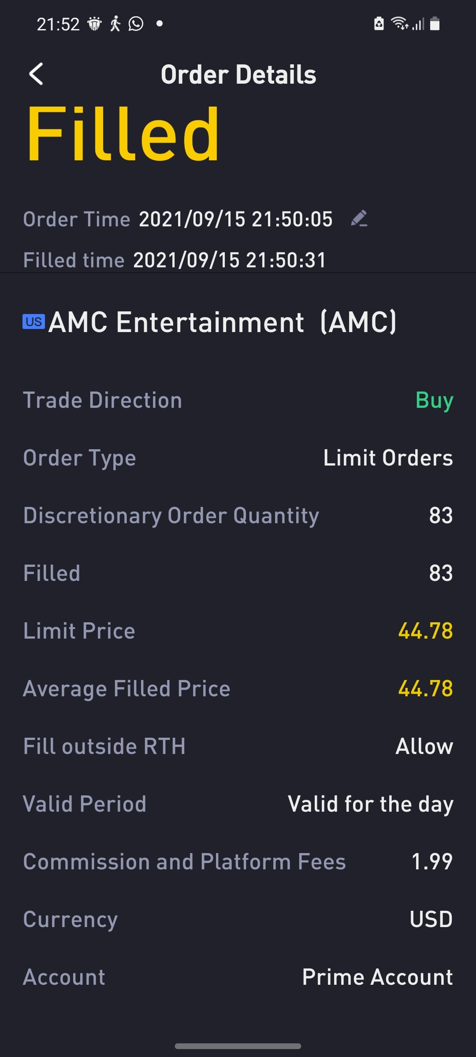Tap the home gesture bar at bottom
476x1057 pixels.
tap(238, 1046)
